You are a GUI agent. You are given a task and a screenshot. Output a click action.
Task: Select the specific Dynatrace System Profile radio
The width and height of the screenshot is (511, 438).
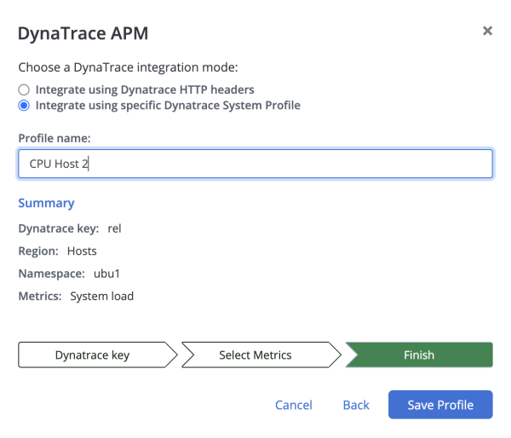click(x=24, y=106)
